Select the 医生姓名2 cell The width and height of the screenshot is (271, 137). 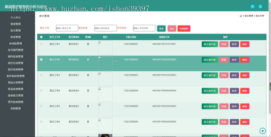click(74, 60)
